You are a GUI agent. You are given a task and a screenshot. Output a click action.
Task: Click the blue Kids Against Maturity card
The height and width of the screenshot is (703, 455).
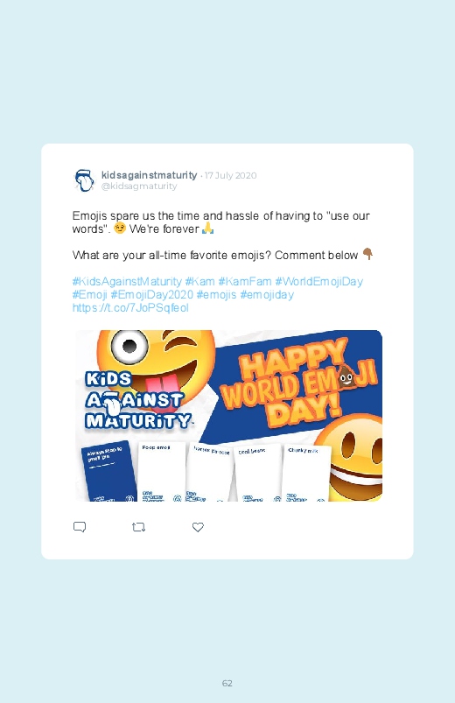point(108,472)
